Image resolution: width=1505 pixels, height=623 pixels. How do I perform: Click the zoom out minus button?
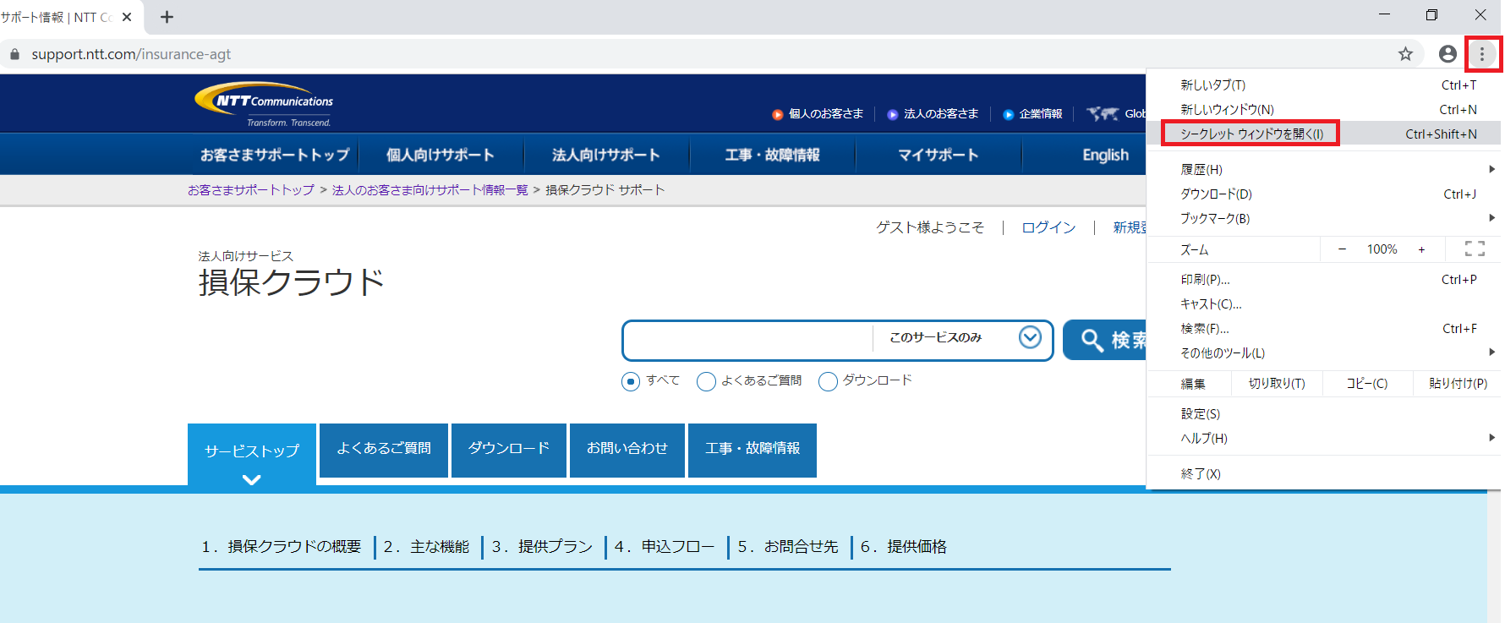point(1342,249)
